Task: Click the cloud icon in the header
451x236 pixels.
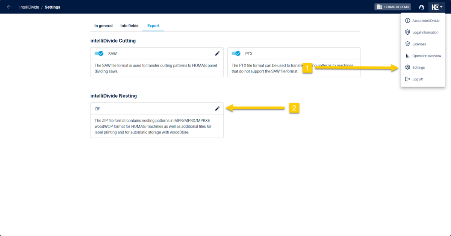Action: [x=421, y=6]
